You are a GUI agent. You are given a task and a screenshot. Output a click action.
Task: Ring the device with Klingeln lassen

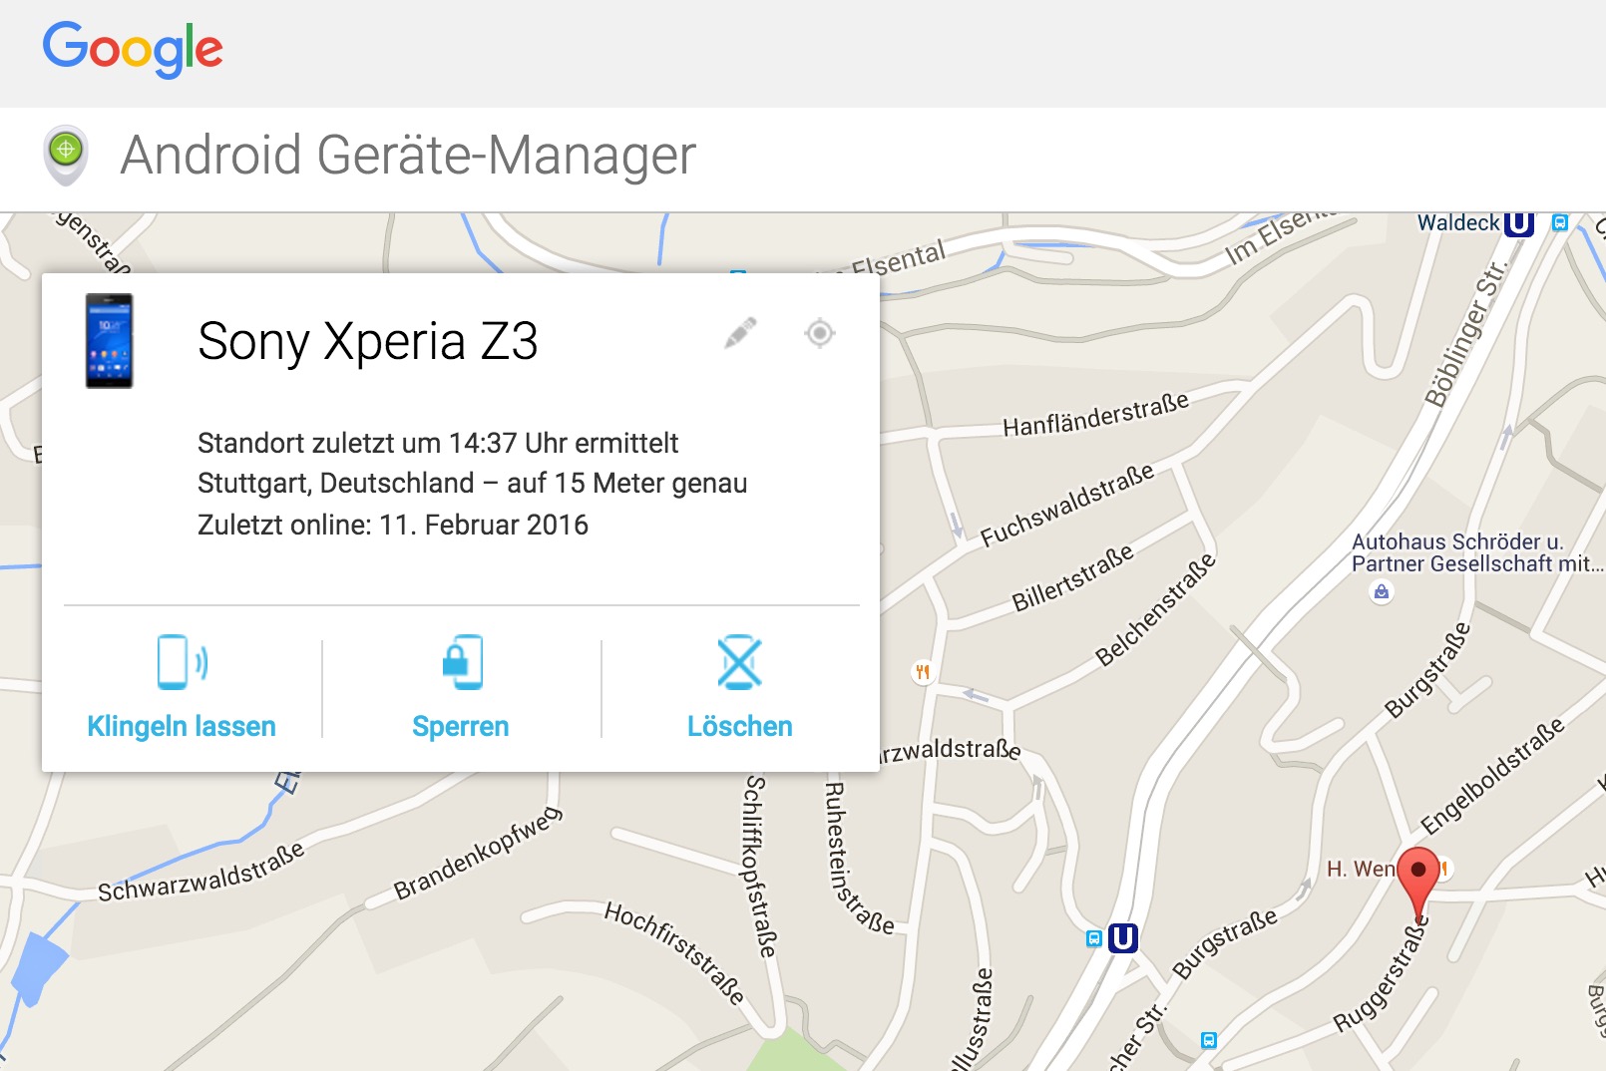click(x=182, y=726)
